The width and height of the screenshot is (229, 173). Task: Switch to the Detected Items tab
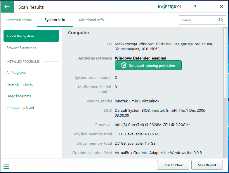click(x=19, y=20)
